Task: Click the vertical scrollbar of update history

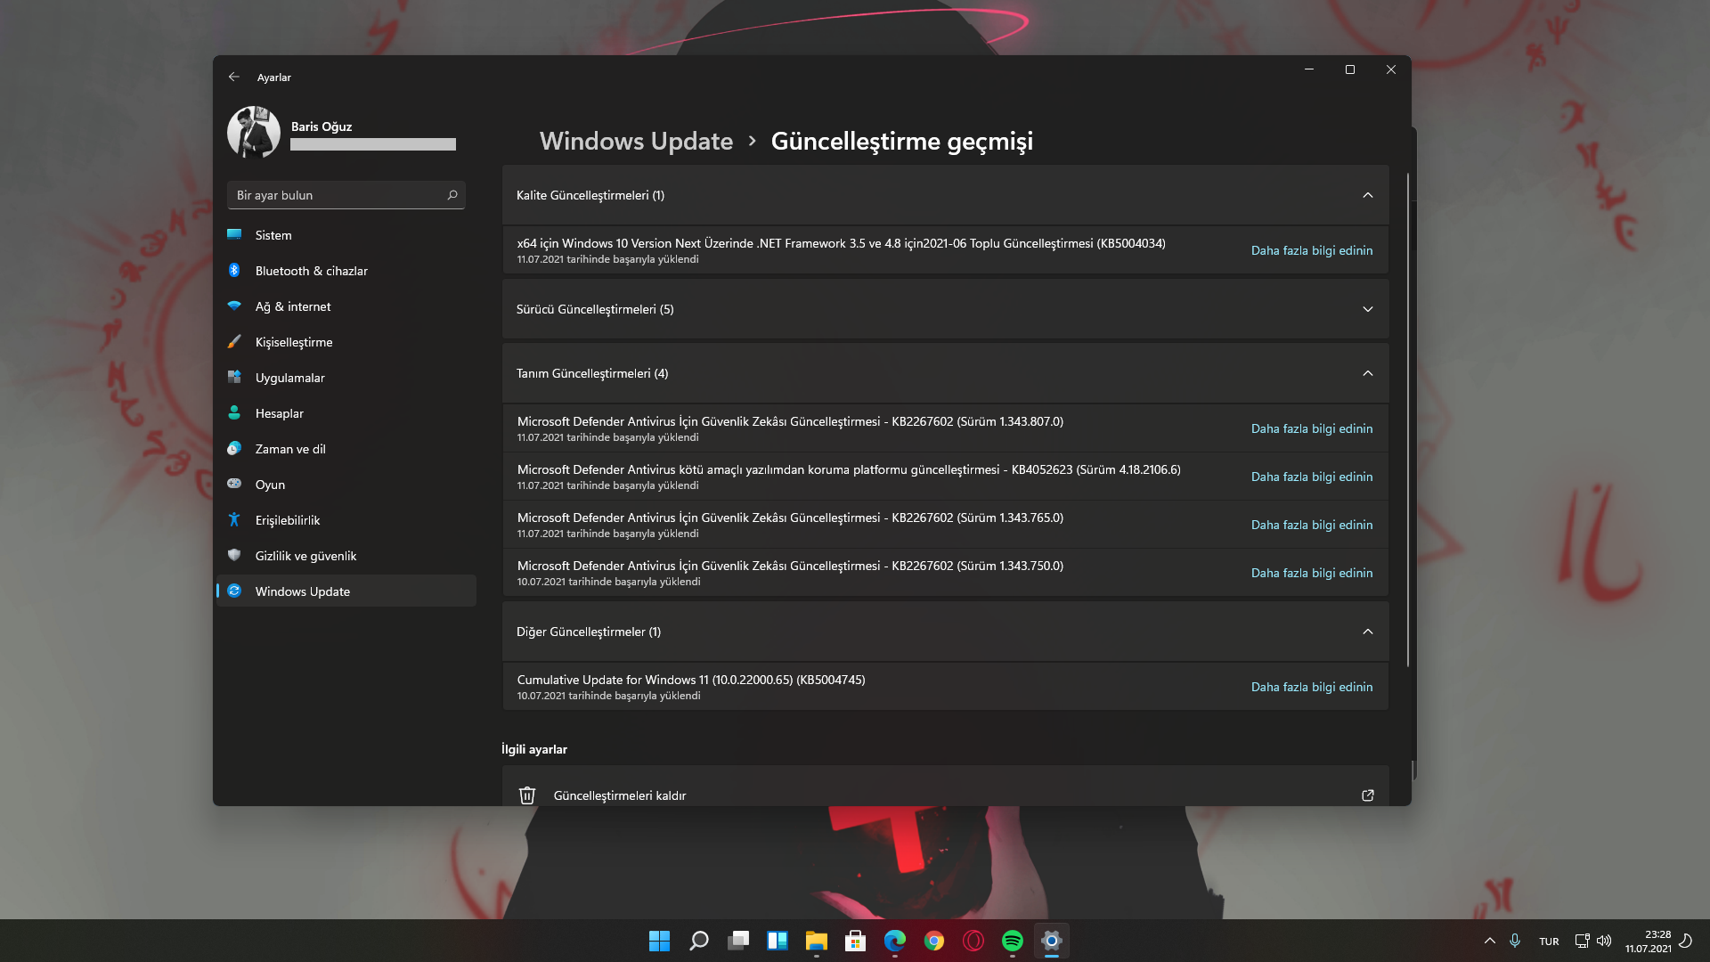Action: [x=1408, y=419]
